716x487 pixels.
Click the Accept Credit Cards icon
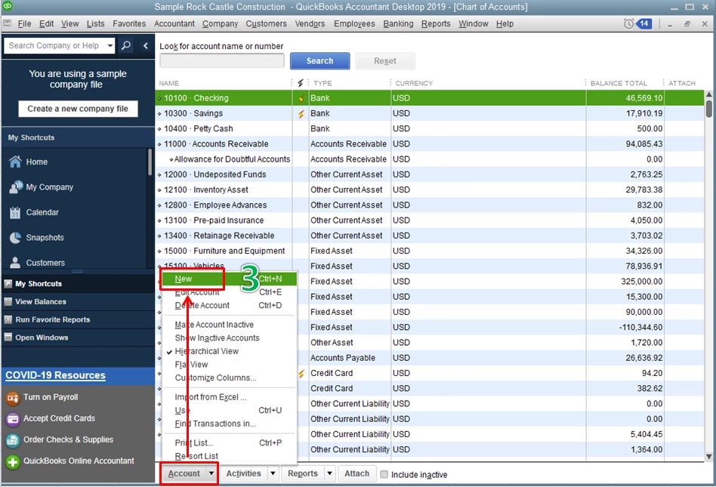coord(12,419)
